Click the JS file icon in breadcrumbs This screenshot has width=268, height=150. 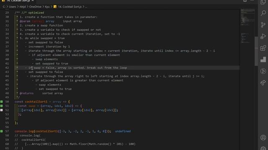click(55, 7)
